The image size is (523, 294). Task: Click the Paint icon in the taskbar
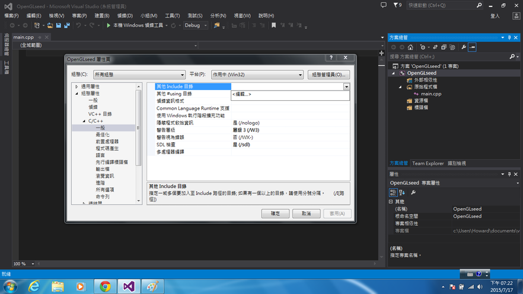pyautogui.click(x=152, y=286)
